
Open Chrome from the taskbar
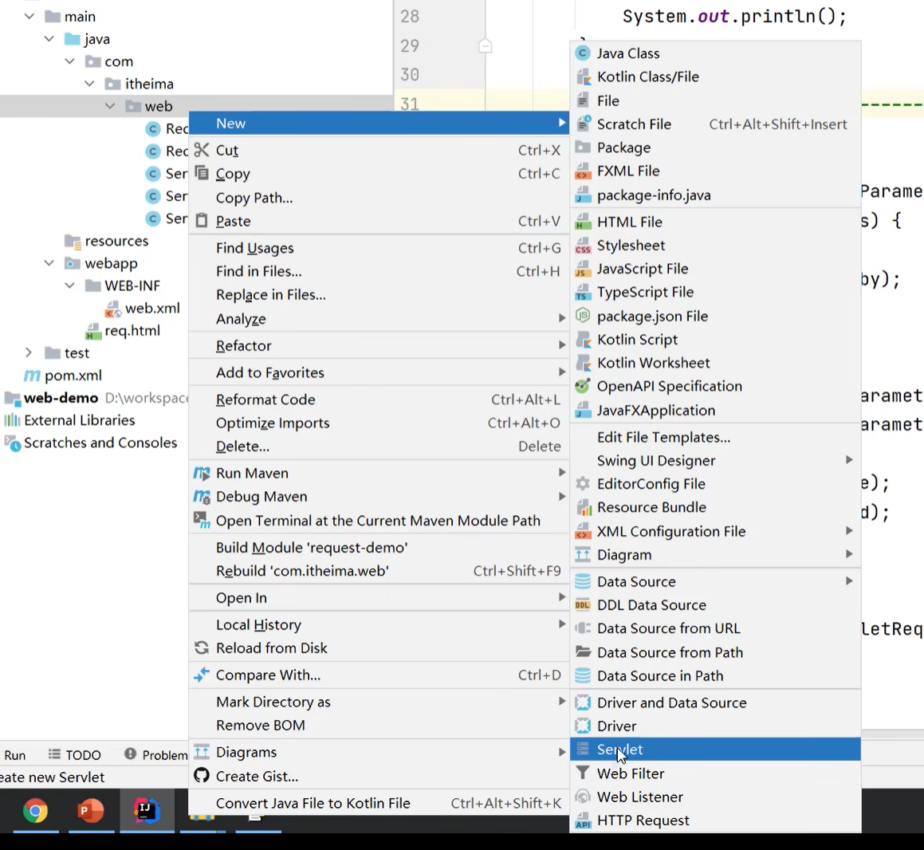[35, 811]
